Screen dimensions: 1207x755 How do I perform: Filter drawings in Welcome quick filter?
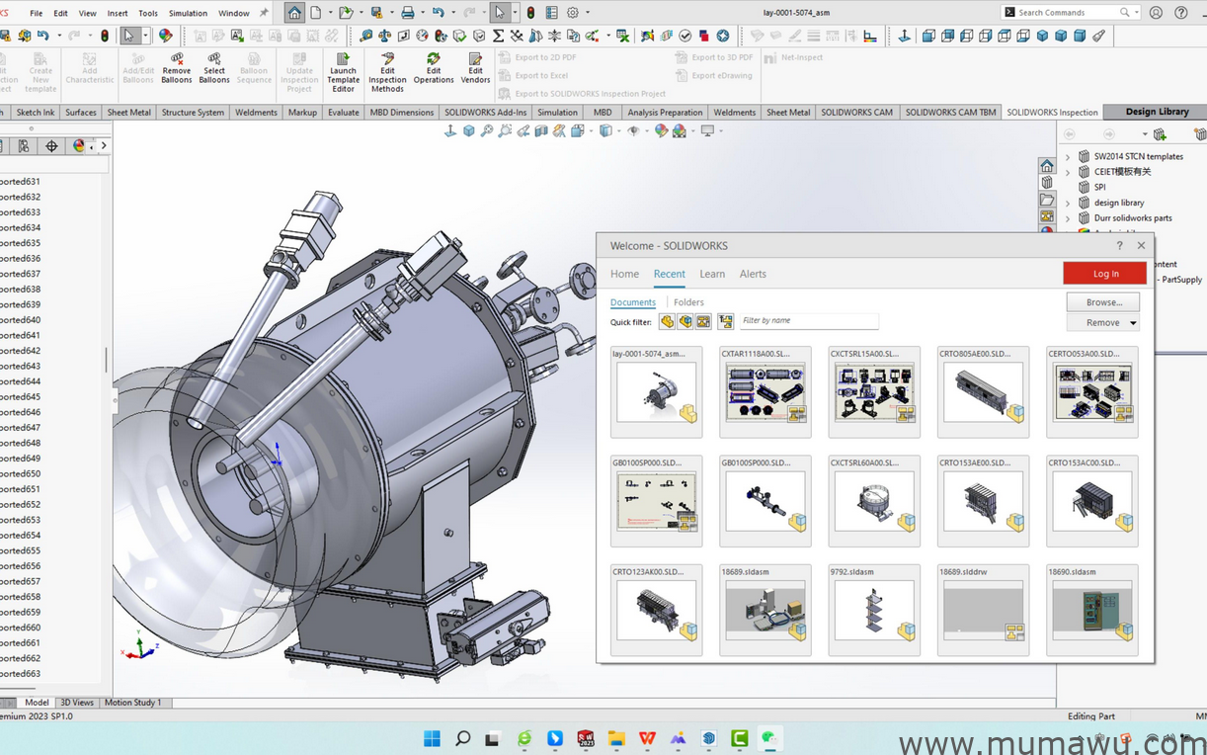click(703, 322)
